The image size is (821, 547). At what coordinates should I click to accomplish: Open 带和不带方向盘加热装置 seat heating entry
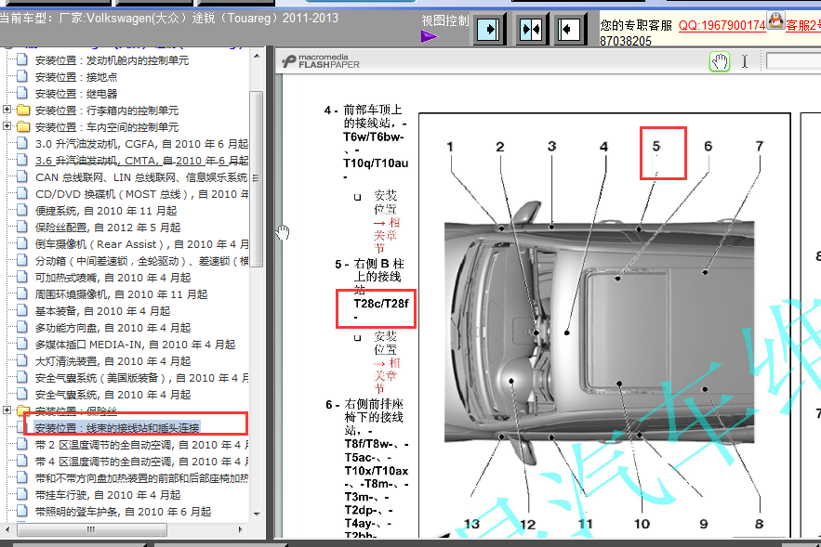(x=141, y=479)
